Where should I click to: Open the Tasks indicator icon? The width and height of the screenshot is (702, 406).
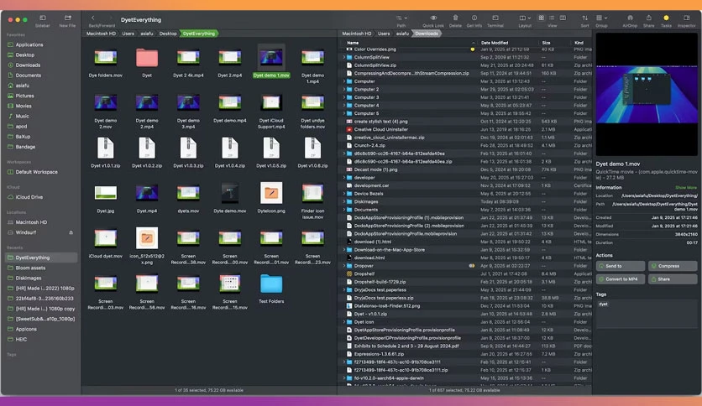(666, 18)
